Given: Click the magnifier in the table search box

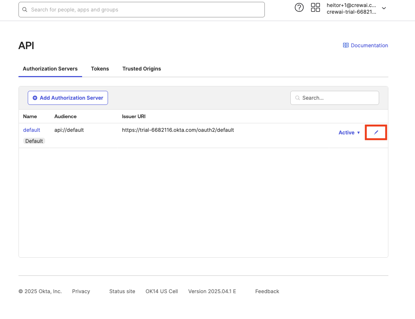Looking at the screenshot, I should point(297,98).
